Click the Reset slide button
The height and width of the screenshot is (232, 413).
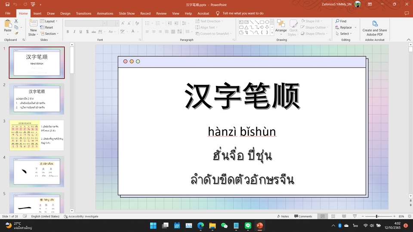[x=46, y=27]
